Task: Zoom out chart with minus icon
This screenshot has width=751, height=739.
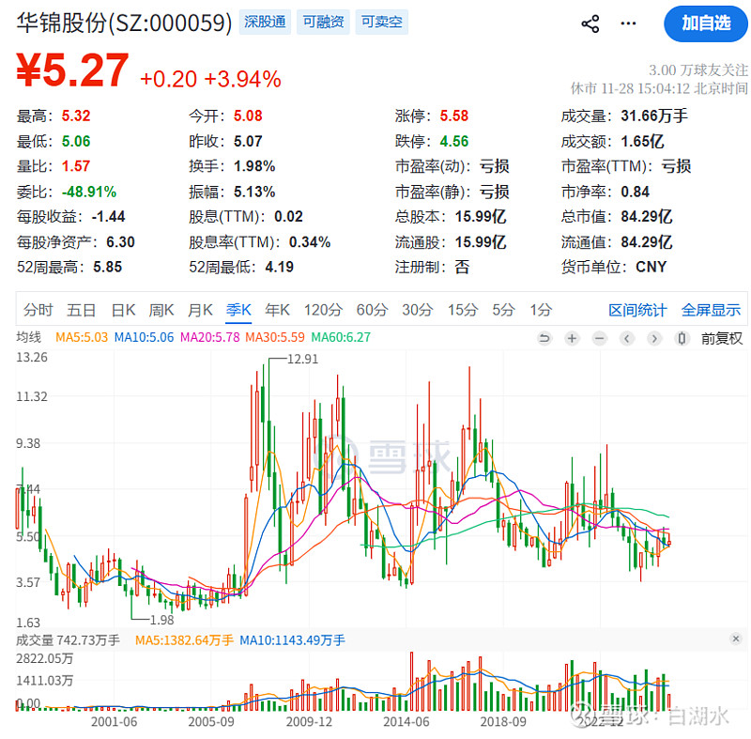Action: [600, 339]
